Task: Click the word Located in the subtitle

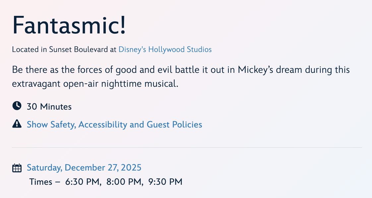Action: click(x=24, y=50)
